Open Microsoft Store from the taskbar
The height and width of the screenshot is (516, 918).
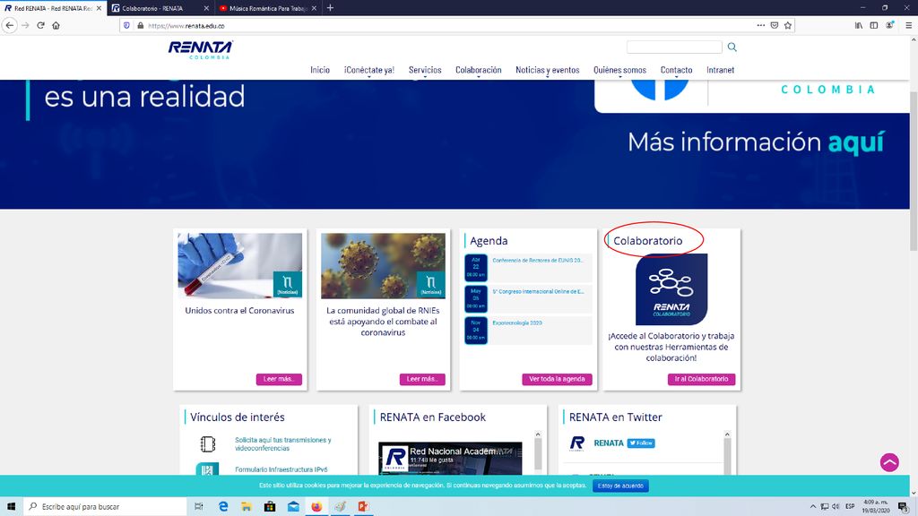pyautogui.click(x=270, y=506)
